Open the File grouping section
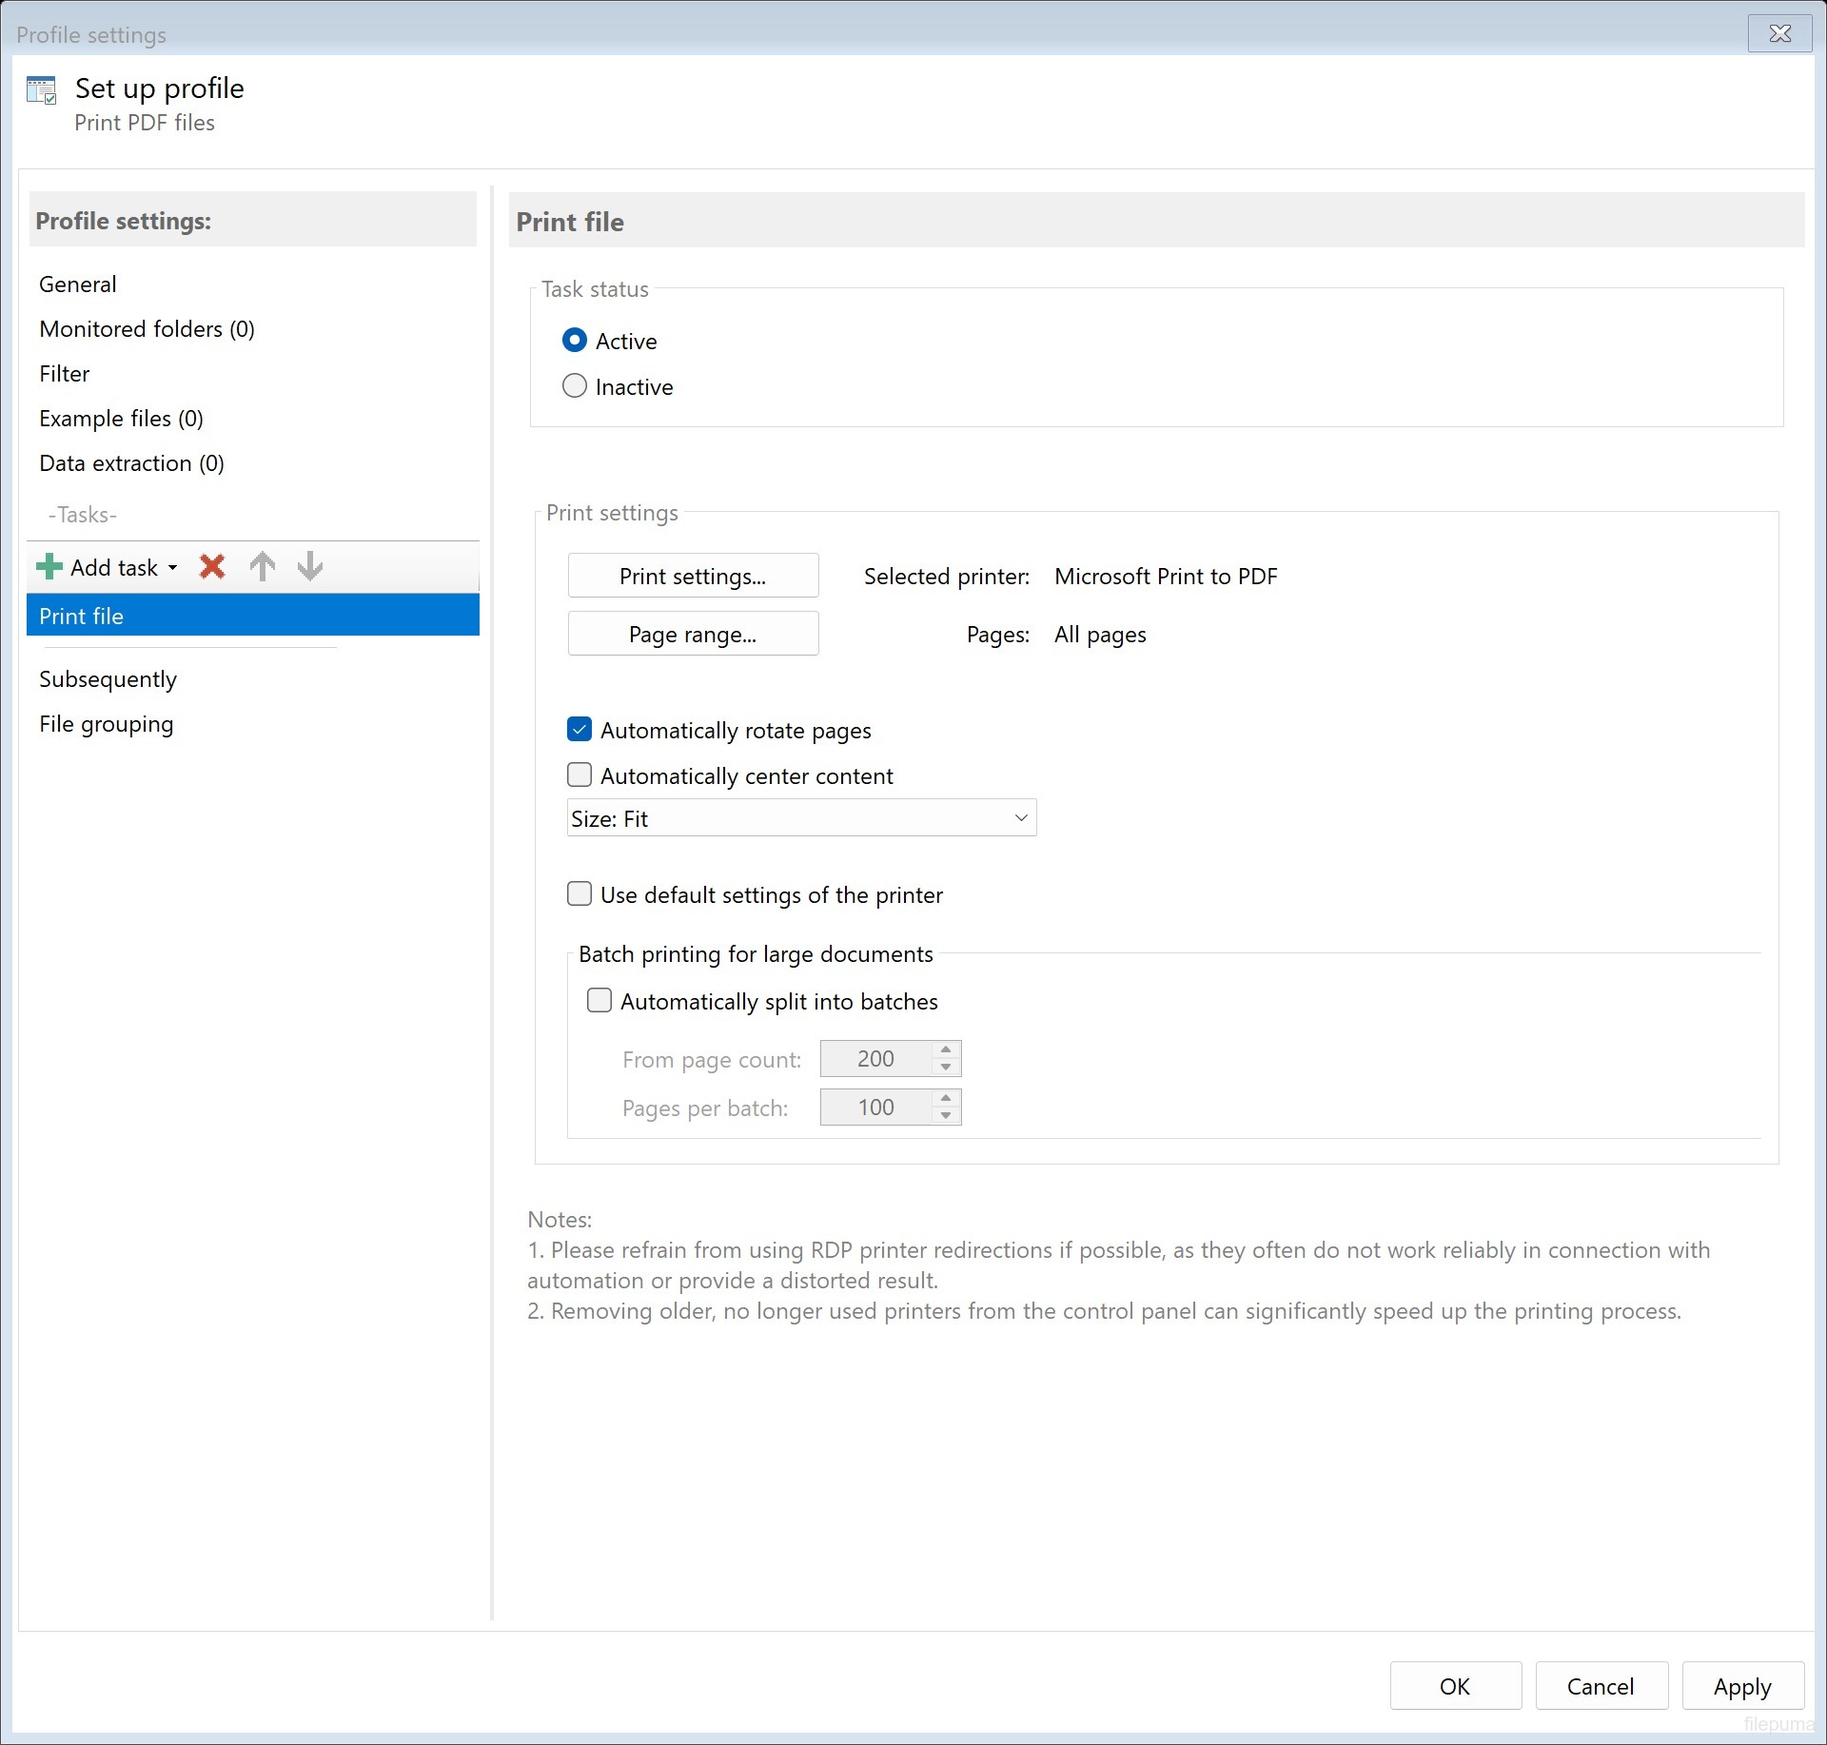Screen dimensions: 1827x1745 coord(106,724)
